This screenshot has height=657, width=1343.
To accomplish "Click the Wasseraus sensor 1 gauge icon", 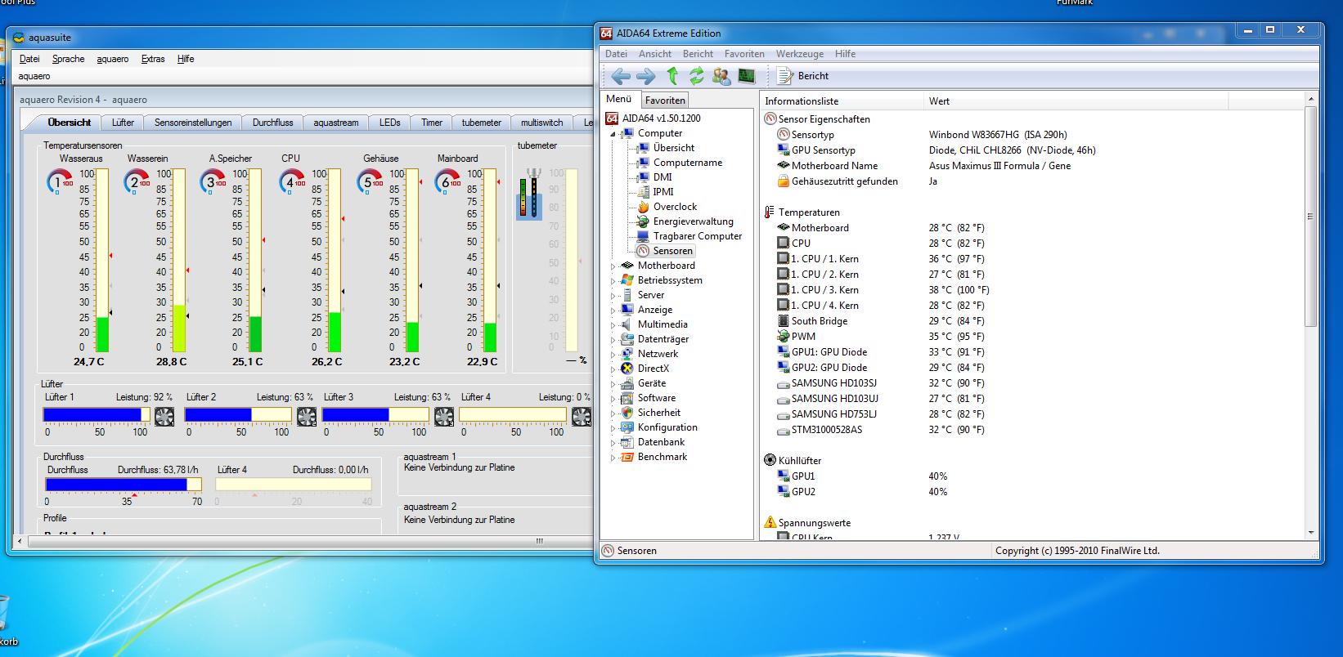I will tap(59, 181).
